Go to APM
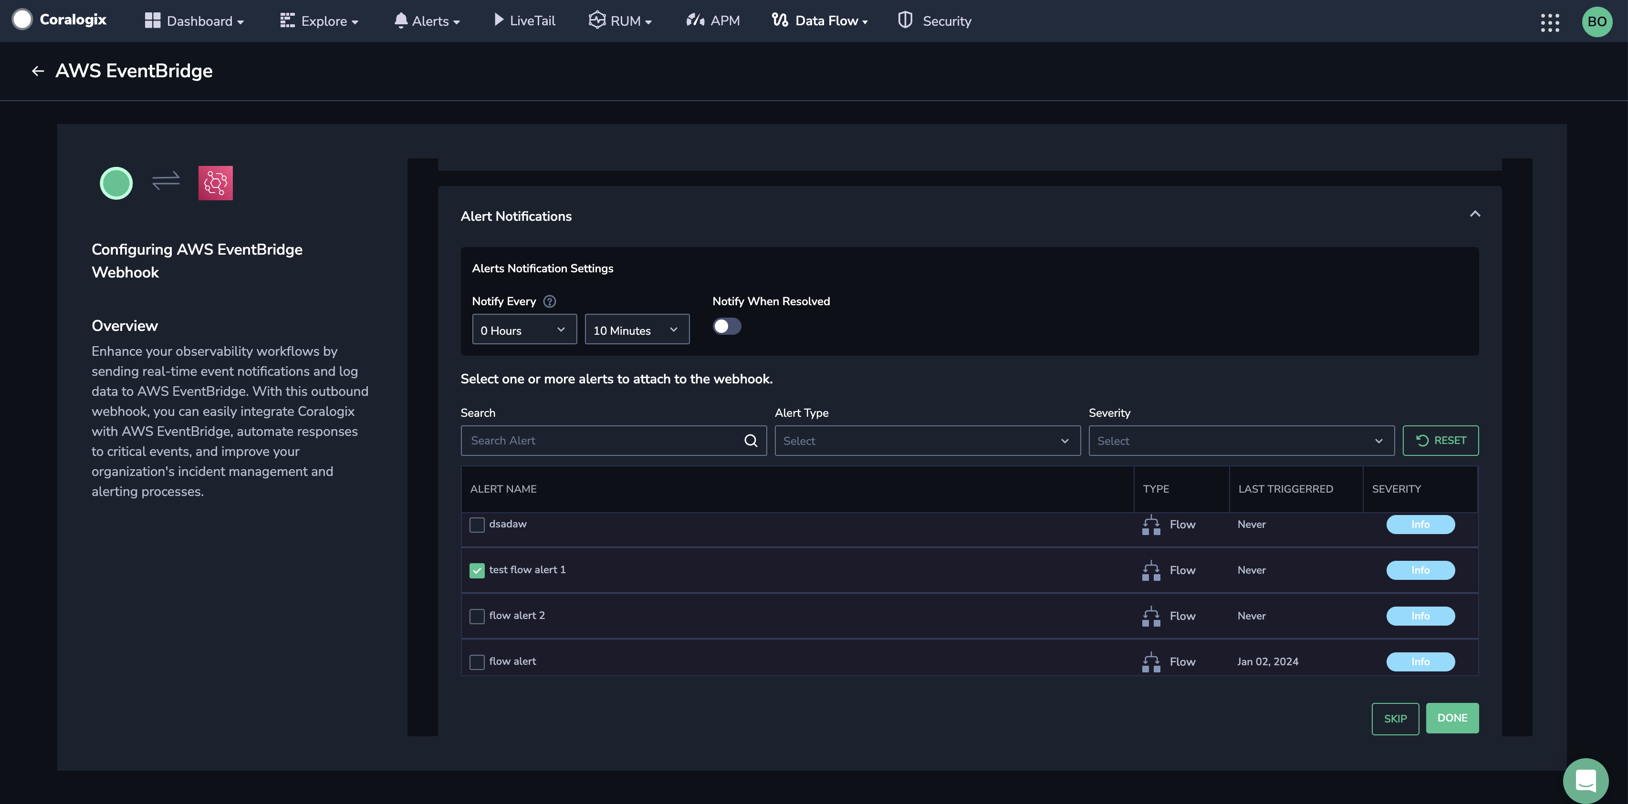The height and width of the screenshot is (804, 1628). [x=713, y=21]
